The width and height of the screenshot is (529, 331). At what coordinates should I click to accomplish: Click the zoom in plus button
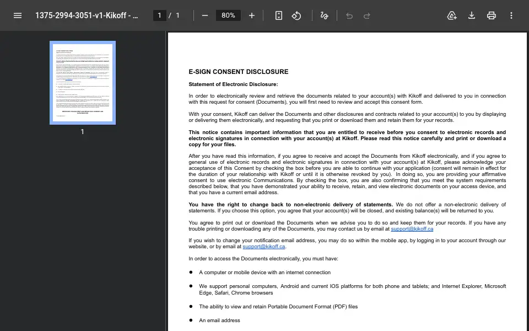252,15
